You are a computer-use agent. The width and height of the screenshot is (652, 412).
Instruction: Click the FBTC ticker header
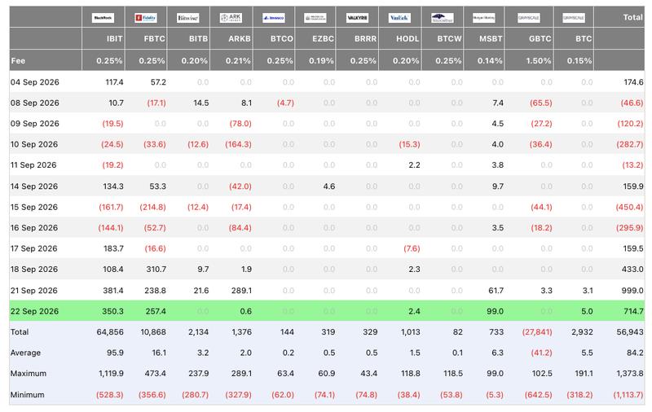coord(154,38)
